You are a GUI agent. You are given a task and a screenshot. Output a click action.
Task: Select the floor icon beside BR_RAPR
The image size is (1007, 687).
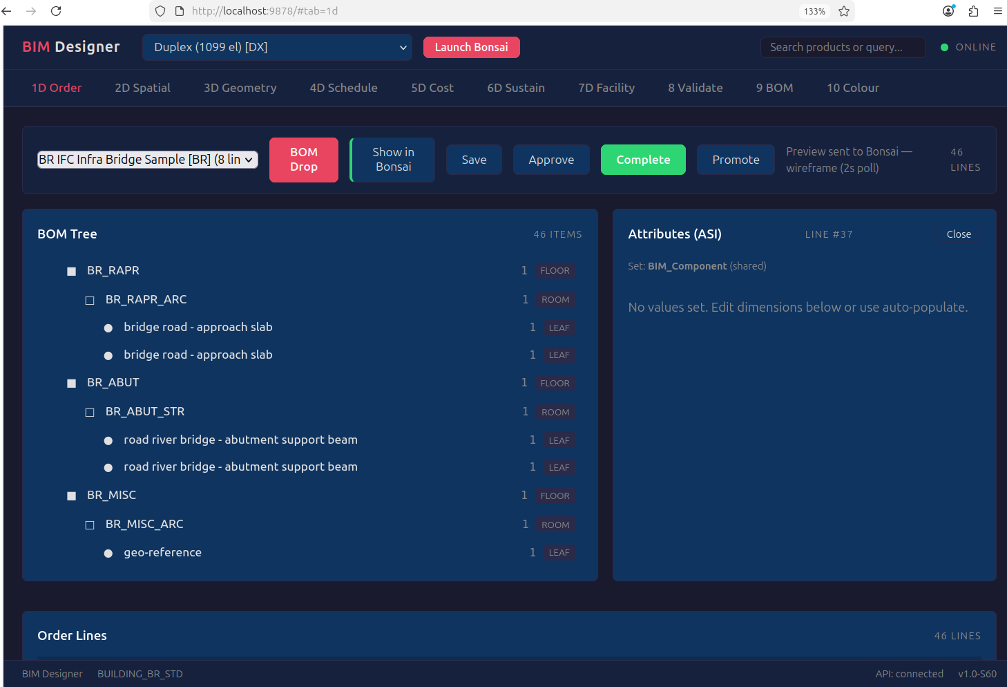coord(71,271)
